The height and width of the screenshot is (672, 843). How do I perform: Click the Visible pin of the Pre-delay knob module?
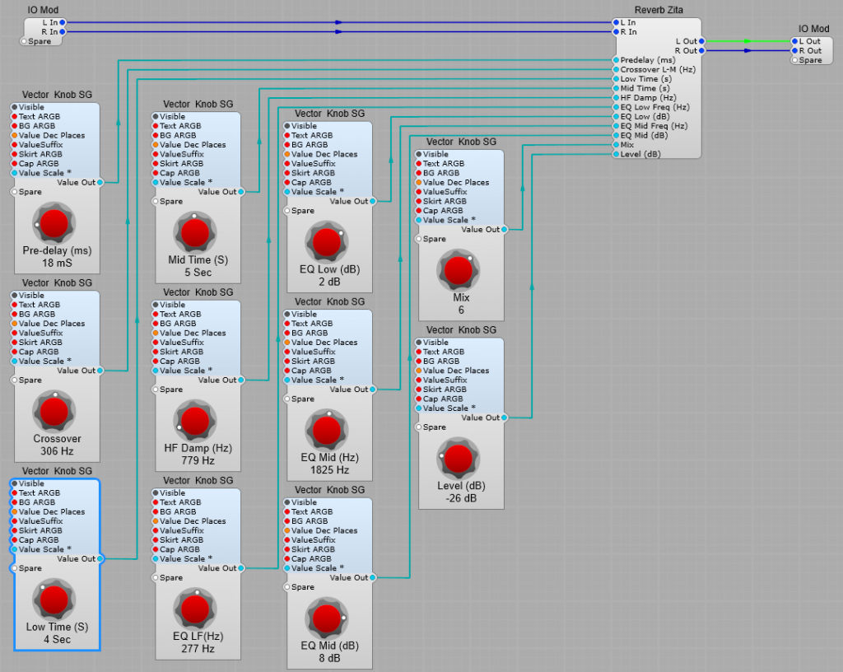14,107
